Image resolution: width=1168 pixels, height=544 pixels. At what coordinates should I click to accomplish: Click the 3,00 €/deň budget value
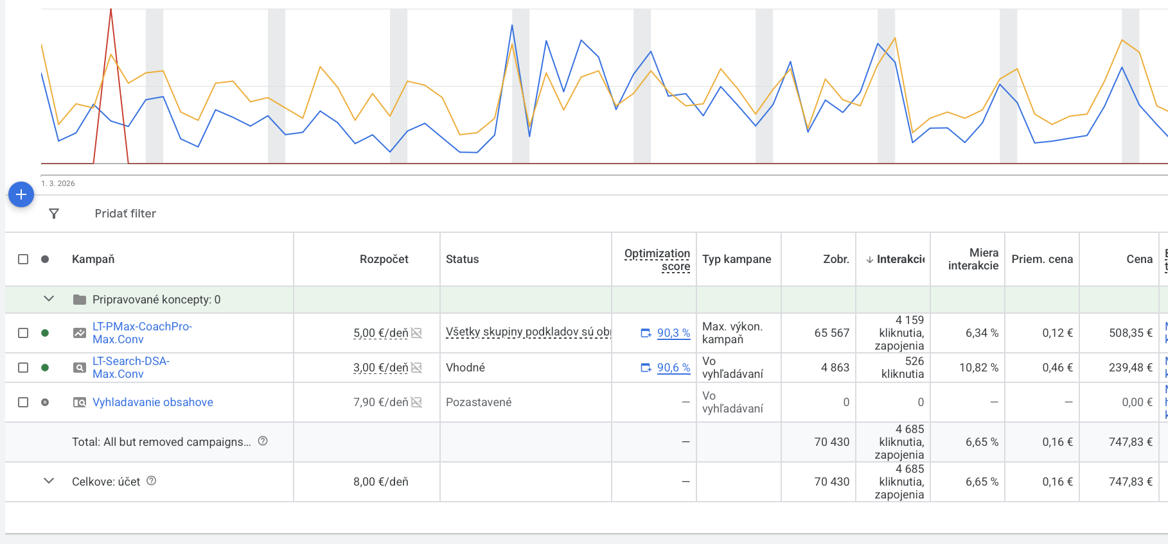click(380, 368)
